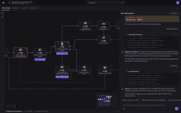Toggle the left sidebar panel icon
The image size is (181, 113).
(2, 13)
